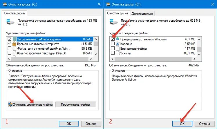Click the drive icon in left window header
The height and width of the screenshot is (129, 217).
(10, 22)
